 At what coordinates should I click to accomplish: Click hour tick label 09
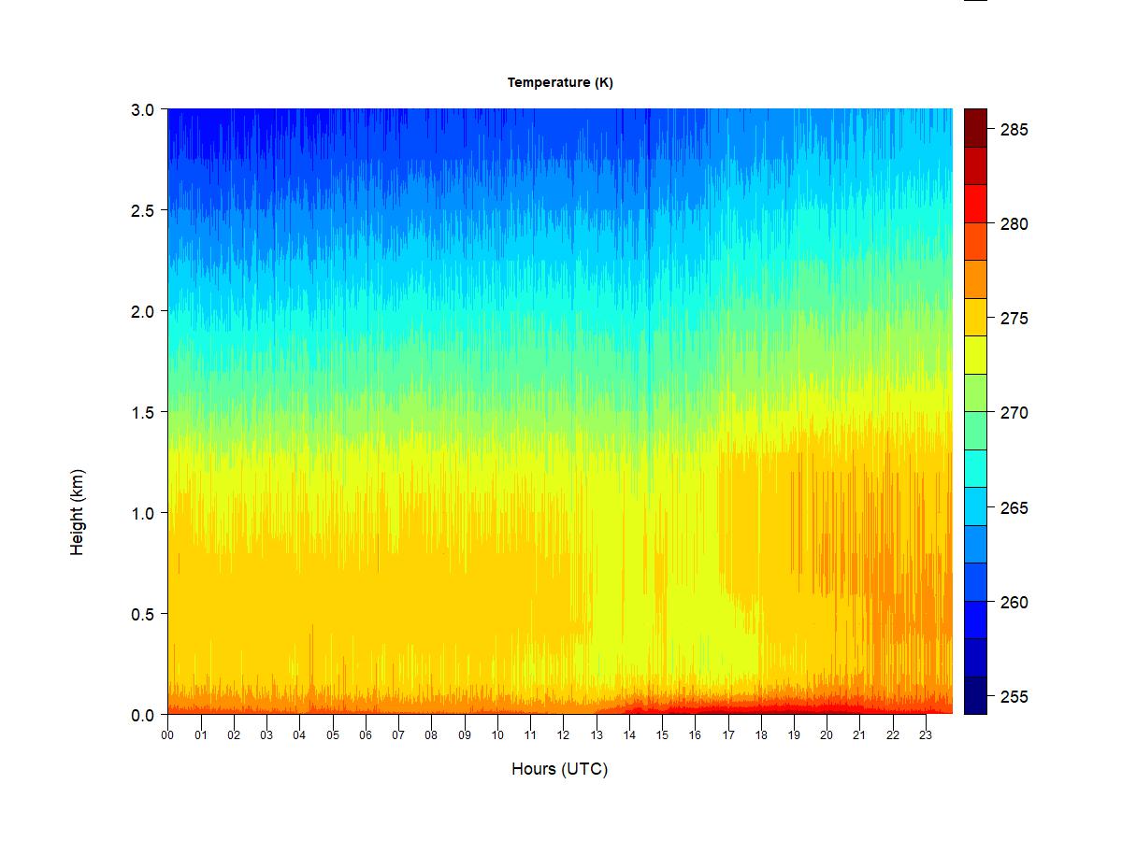click(465, 734)
